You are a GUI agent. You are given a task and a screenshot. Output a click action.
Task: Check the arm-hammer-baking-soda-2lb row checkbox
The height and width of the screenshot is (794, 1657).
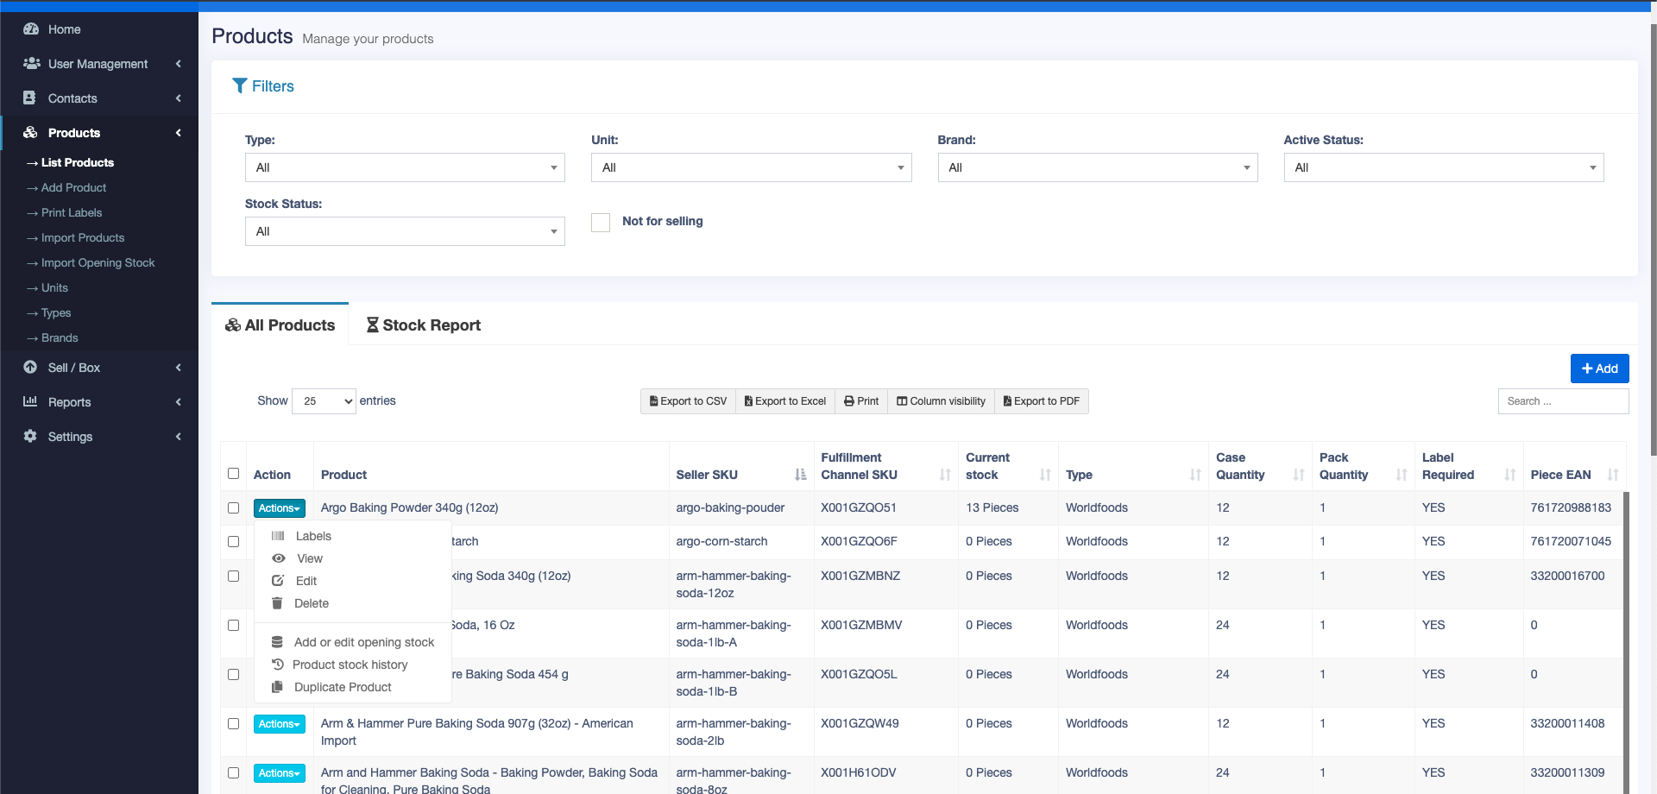tap(233, 723)
